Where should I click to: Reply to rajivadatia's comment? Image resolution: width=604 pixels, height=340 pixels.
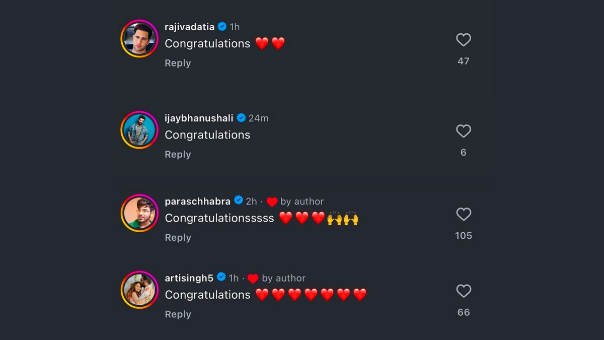(x=178, y=63)
